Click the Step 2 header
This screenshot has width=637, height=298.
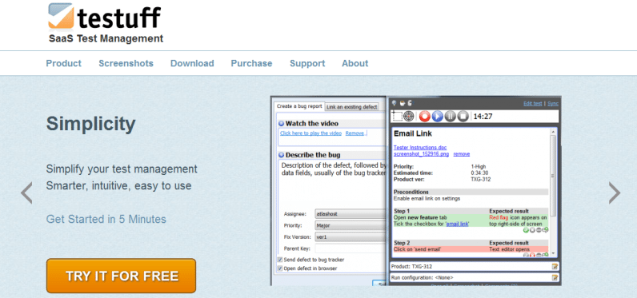tap(402, 243)
